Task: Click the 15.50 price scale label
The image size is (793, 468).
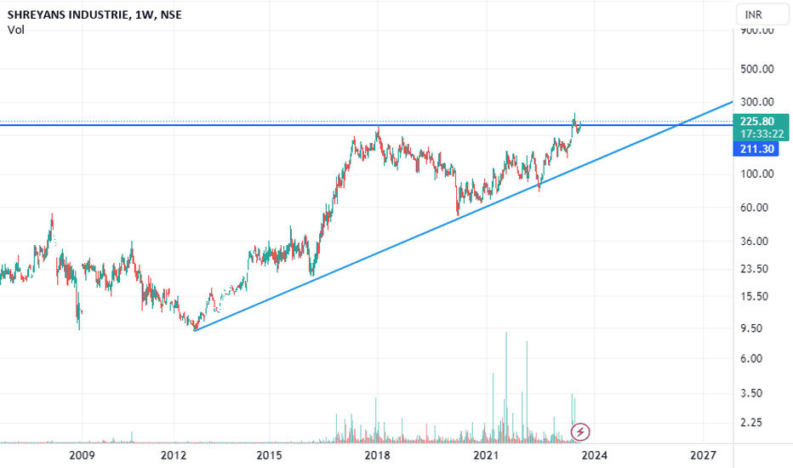Action: coord(754,296)
